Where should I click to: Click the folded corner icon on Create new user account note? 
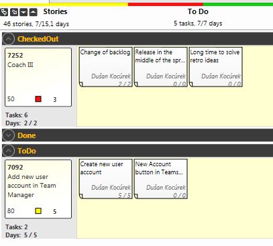[x=81, y=196]
